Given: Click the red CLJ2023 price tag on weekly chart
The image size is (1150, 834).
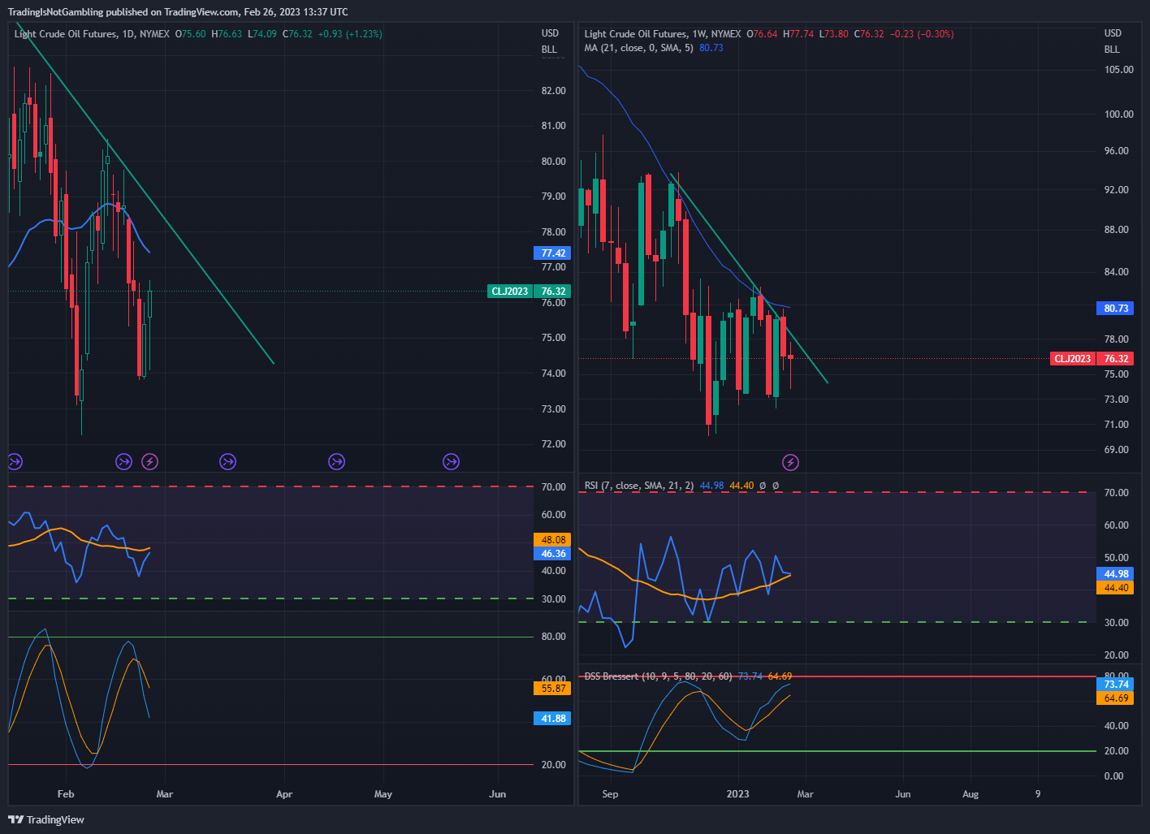Looking at the screenshot, I should click(1072, 358).
